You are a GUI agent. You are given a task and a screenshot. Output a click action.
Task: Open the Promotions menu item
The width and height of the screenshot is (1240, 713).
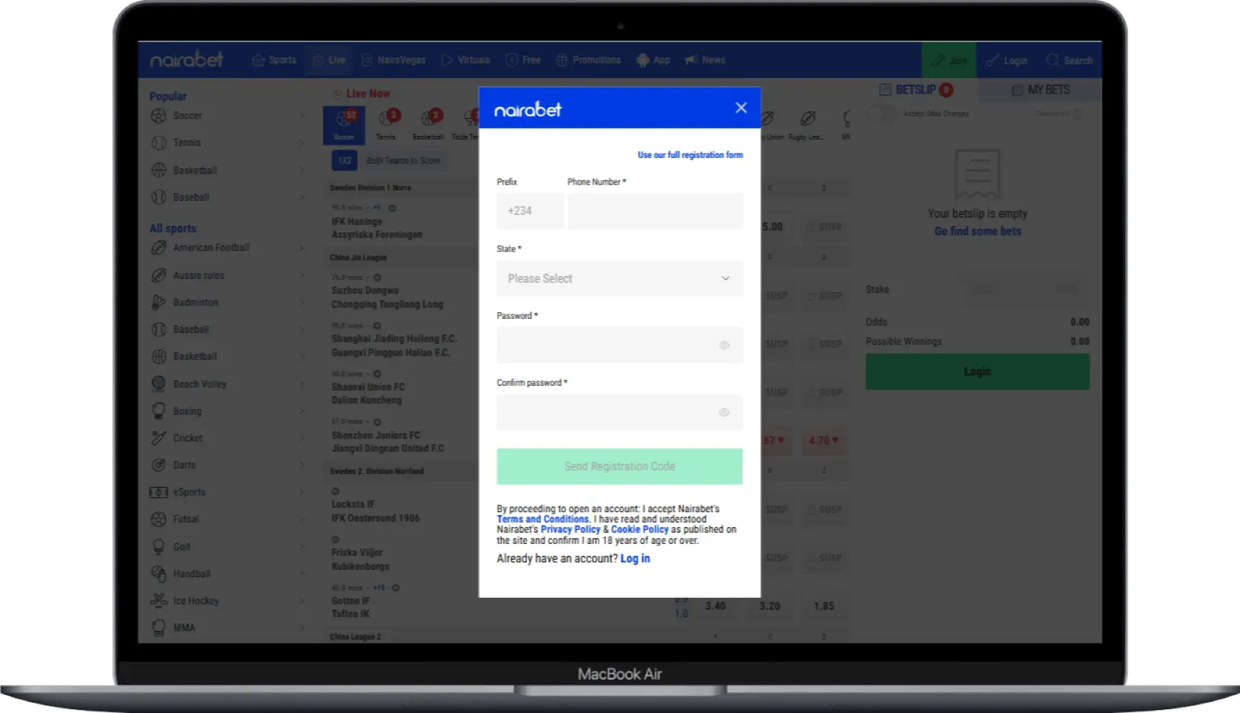[588, 60]
